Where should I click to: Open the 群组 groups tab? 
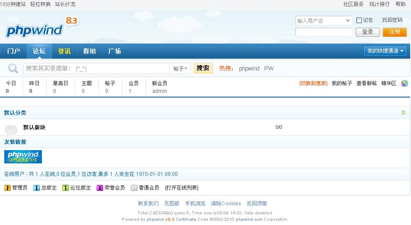89,51
